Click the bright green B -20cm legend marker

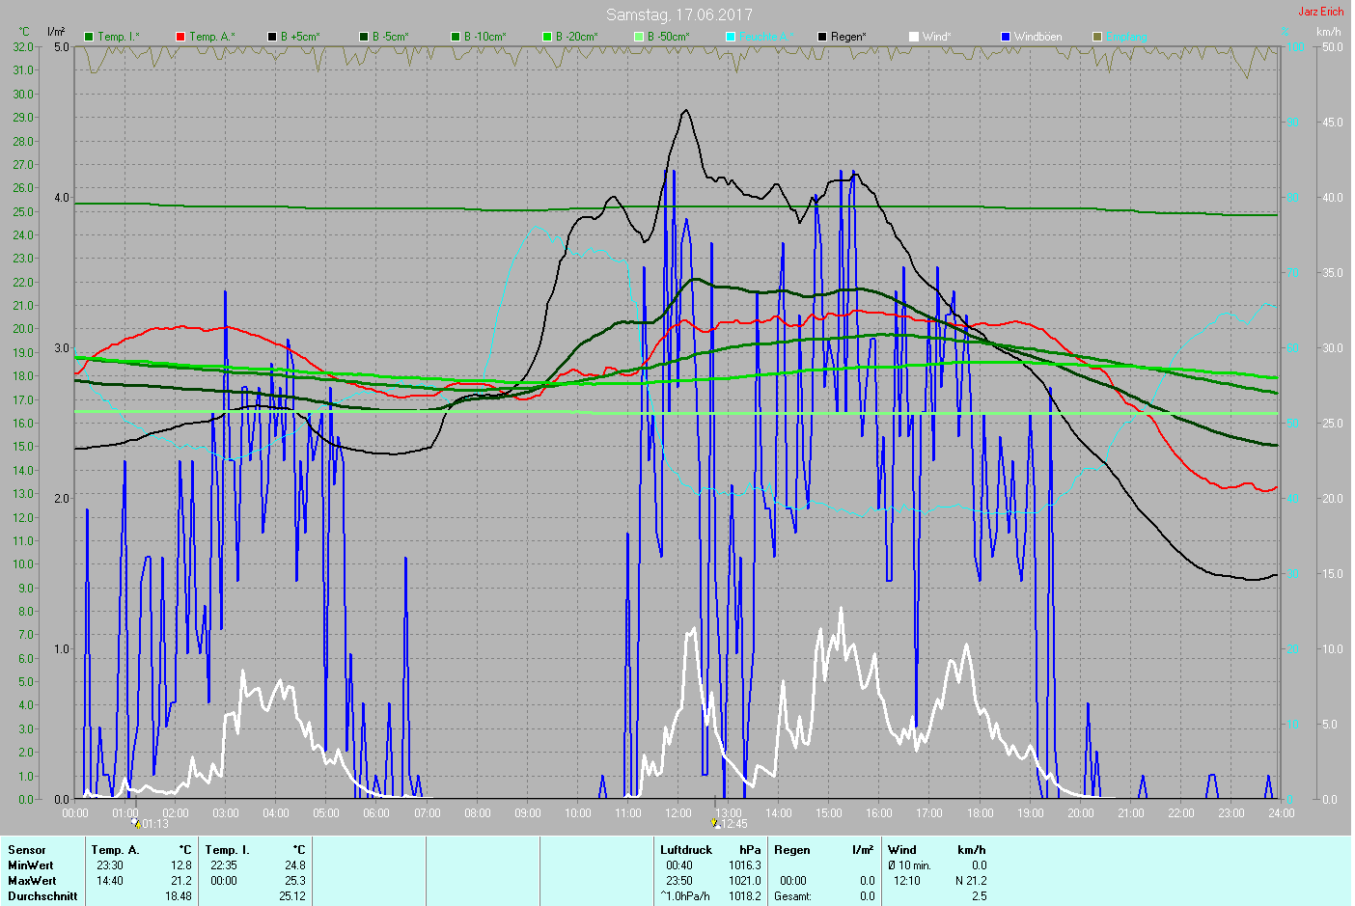click(547, 37)
